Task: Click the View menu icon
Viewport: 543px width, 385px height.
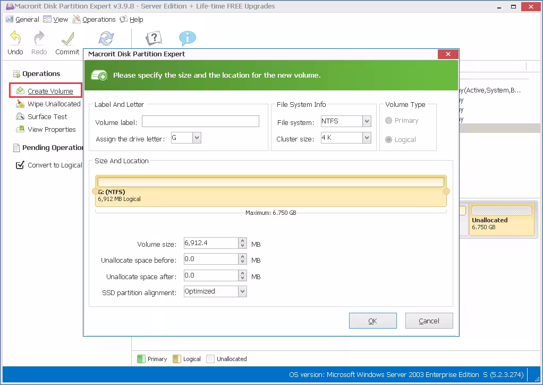Action: click(x=47, y=19)
